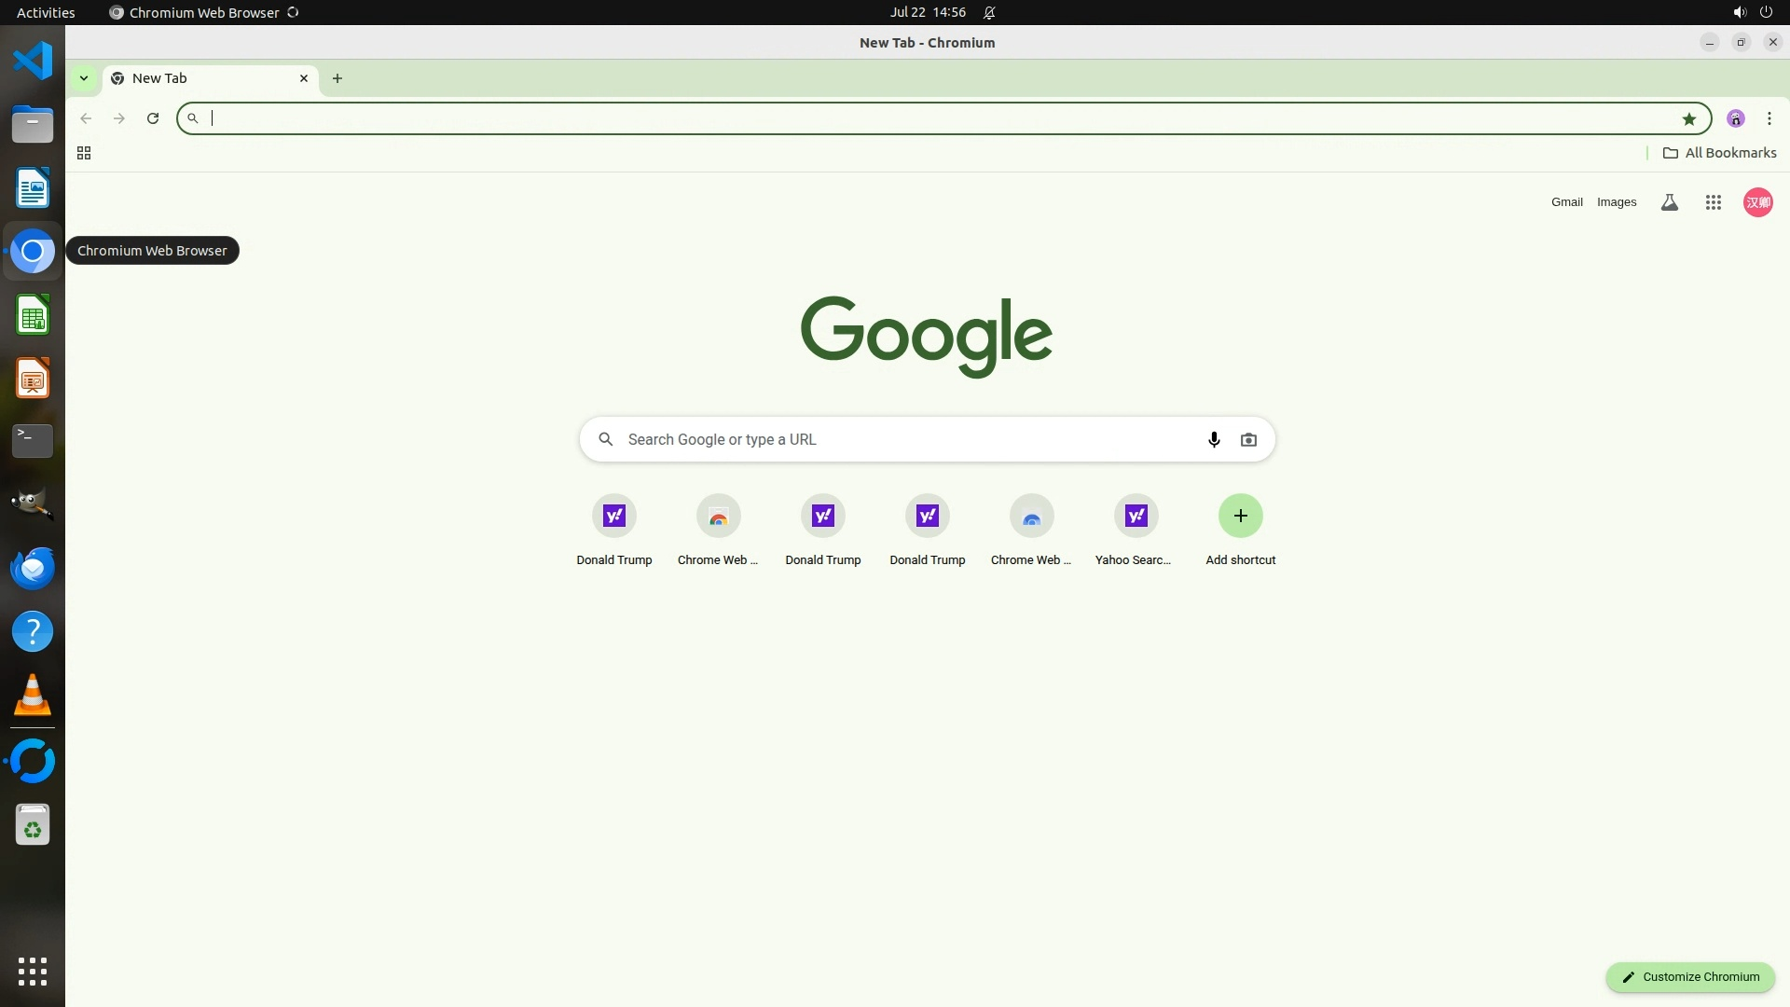The image size is (1790, 1007).
Task: Toggle the notifications bell in the top bar
Action: point(989,12)
